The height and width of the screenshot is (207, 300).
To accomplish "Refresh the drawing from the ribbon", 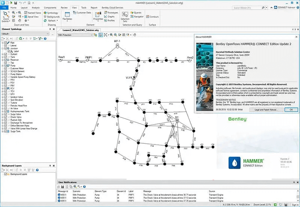I will 50,21.
